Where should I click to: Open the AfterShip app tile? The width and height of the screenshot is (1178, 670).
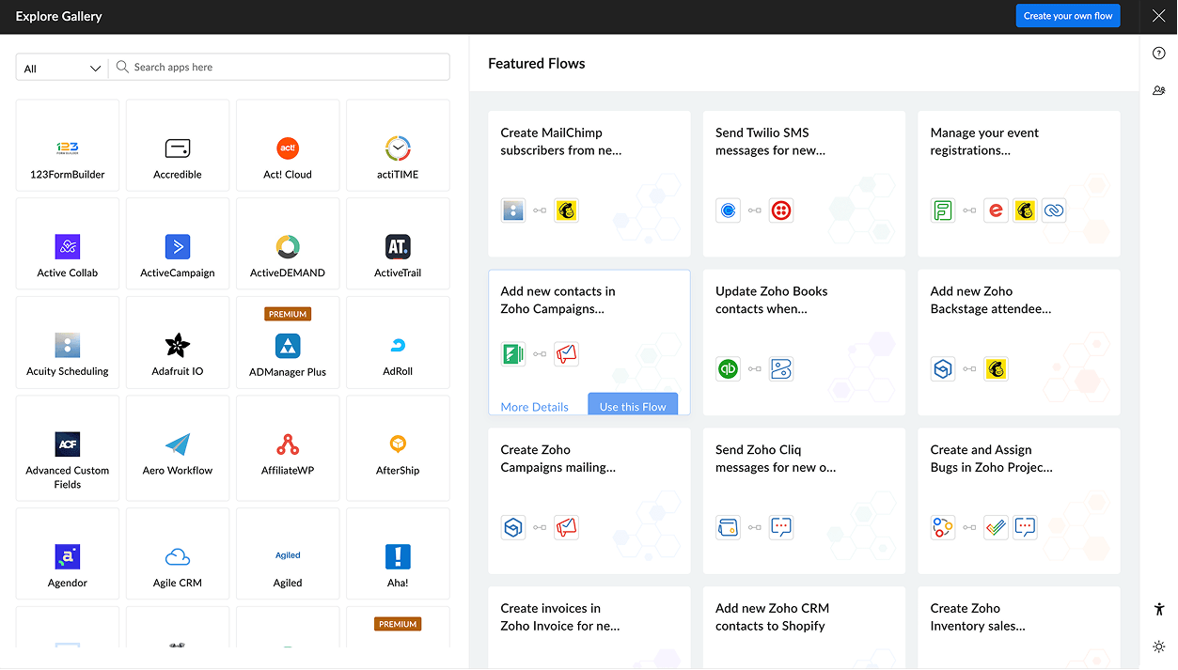[398, 448]
